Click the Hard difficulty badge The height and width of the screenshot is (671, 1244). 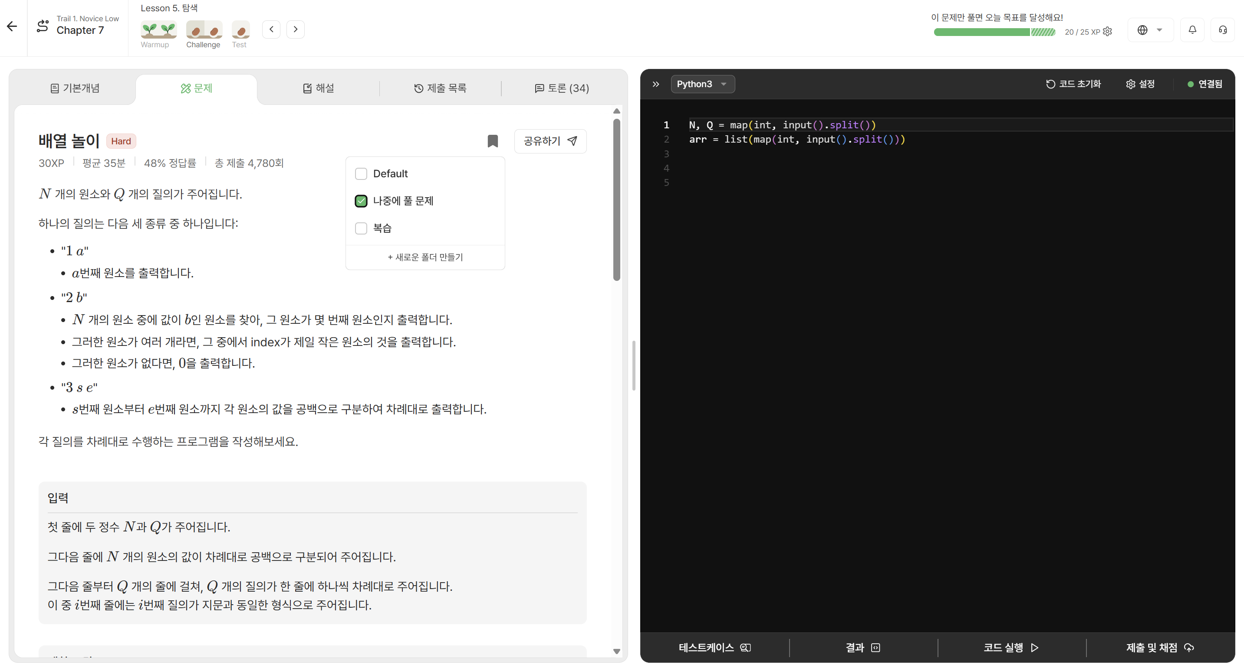point(121,141)
